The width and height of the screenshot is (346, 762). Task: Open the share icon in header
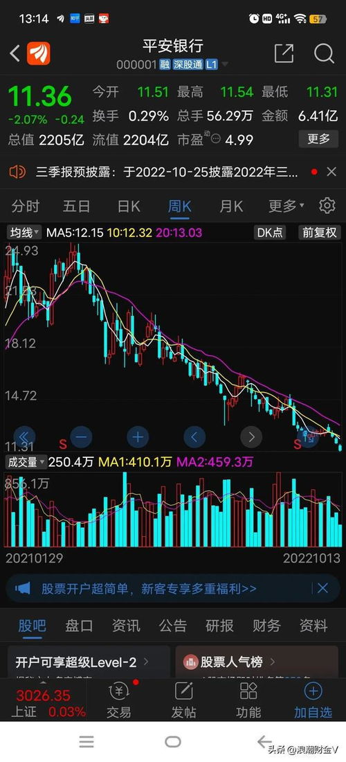click(x=284, y=53)
